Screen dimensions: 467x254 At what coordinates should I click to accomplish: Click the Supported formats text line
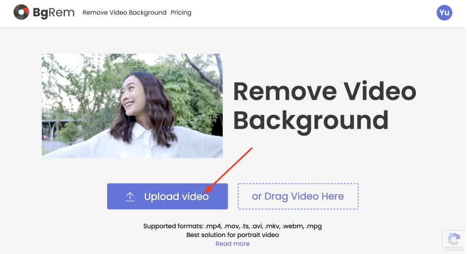point(232,226)
